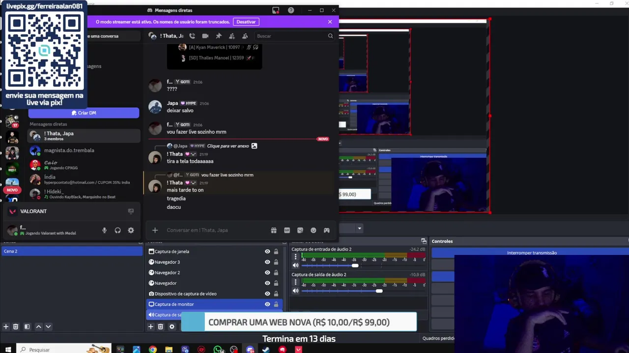Viewport: 629px width, 353px height.
Task: Start a voice call in Discord header
Action: click(x=192, y=36)
